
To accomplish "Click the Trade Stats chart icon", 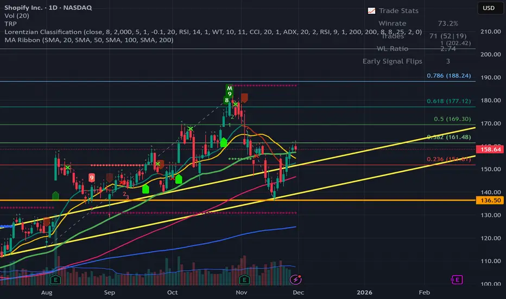I will click(x=371, y=11).
